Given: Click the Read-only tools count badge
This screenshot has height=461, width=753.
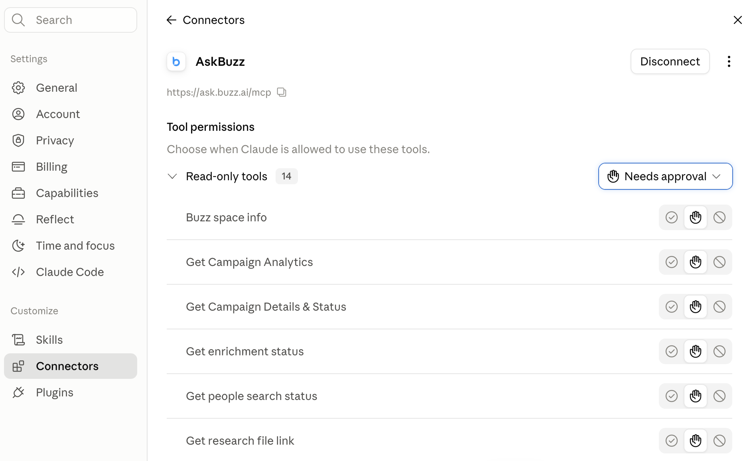Looking at the screenshot, I should point(286,176).
